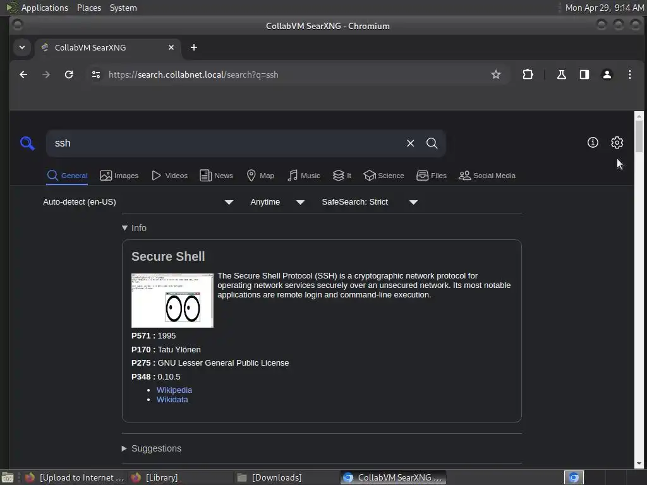Bookmark this page with star icon
The height and width of the screenshot is (485, 647).
point(495,75)
